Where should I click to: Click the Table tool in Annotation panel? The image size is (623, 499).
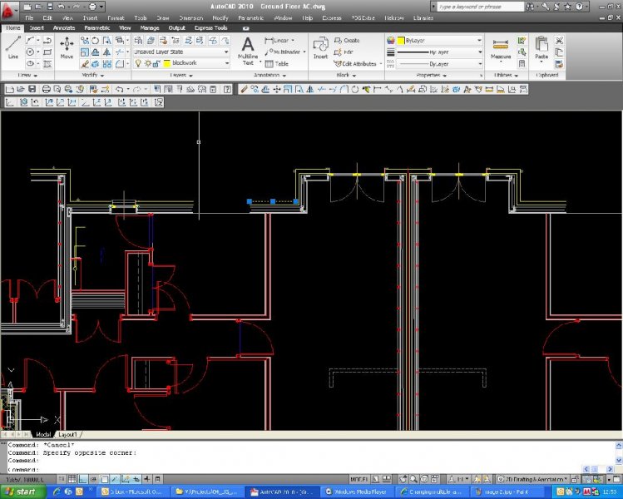click(x=278, y=63)
